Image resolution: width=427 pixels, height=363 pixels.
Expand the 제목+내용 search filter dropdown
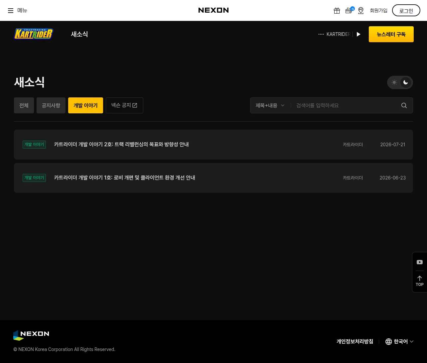(x=270, y=105)
